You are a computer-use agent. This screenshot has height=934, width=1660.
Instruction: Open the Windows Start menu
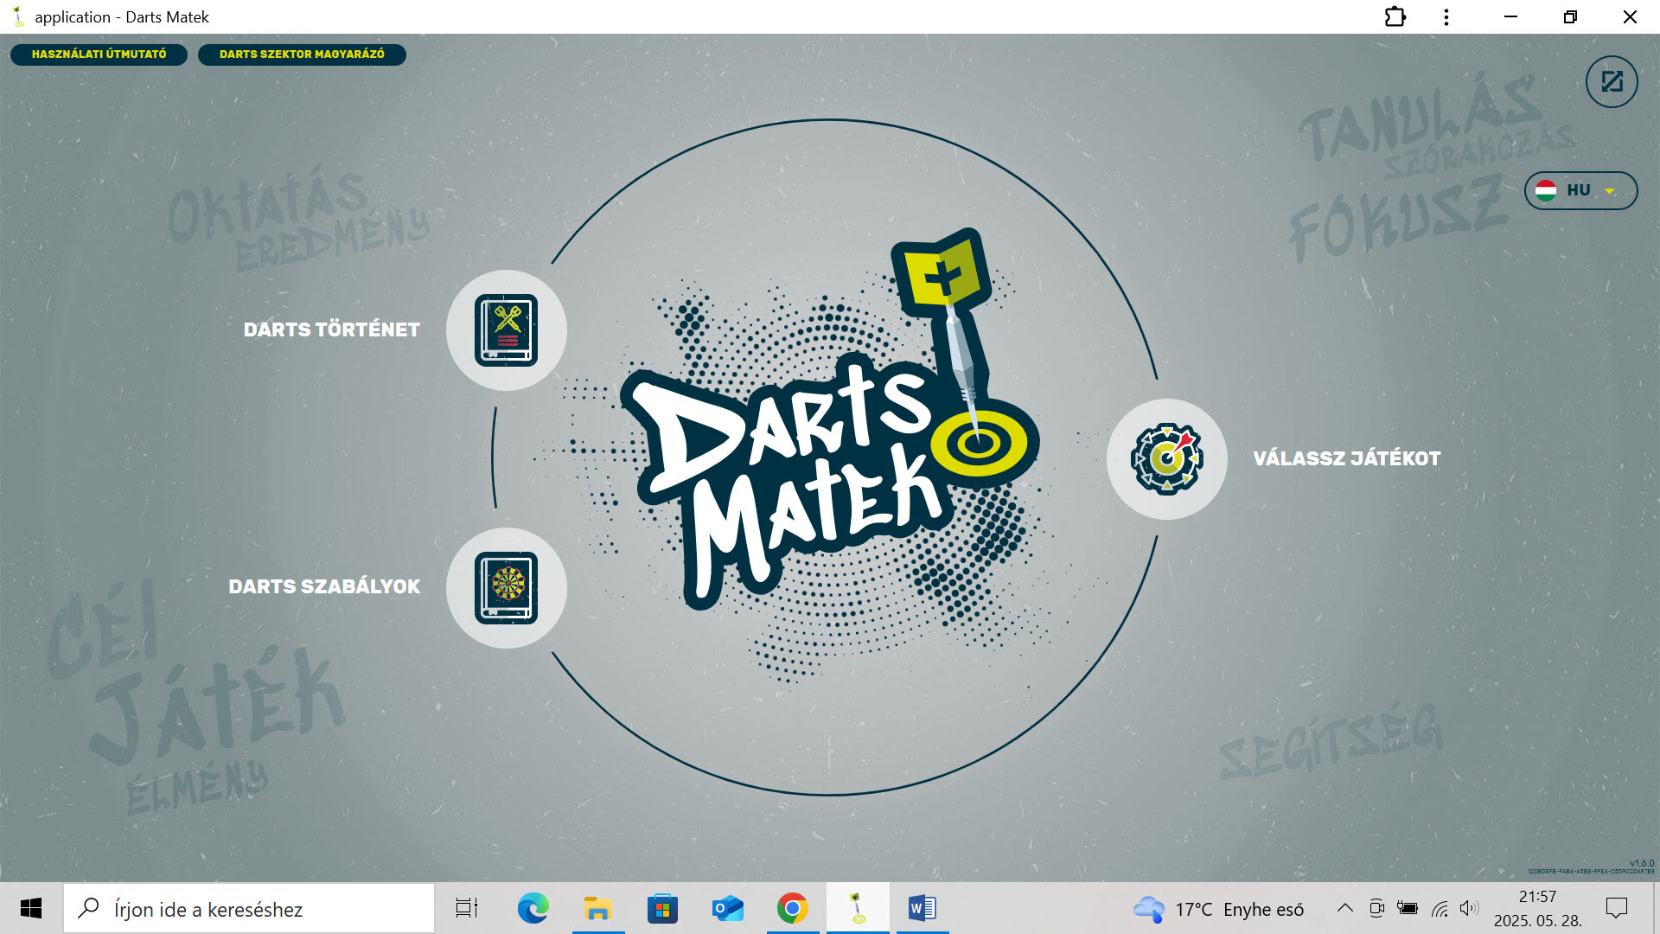tap(31, 908)
